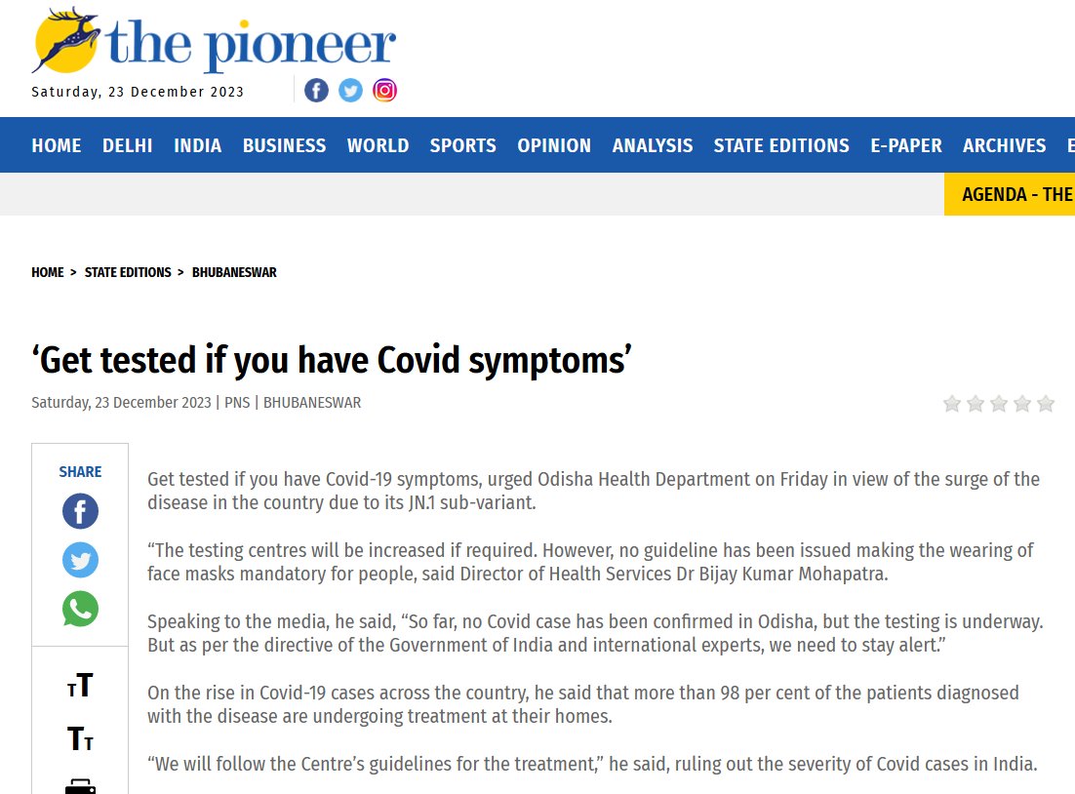This screenshot has width=1075, height=794.
Task: Open the Archives menu item
Action: 1004,145
